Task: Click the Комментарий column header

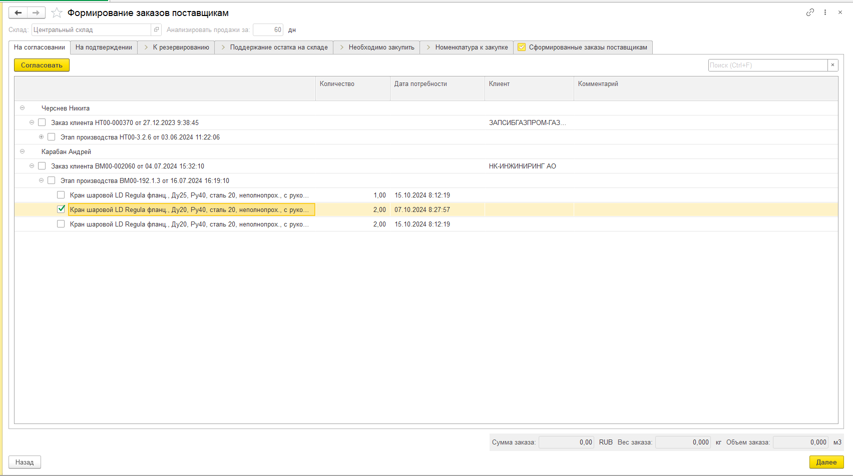Action: tap(706, 88)
